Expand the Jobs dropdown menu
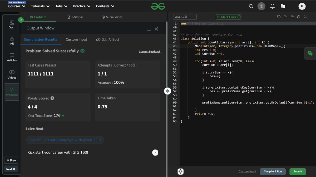Image resolution: width=316 pixels, height=177 pixels. (61, 6)
